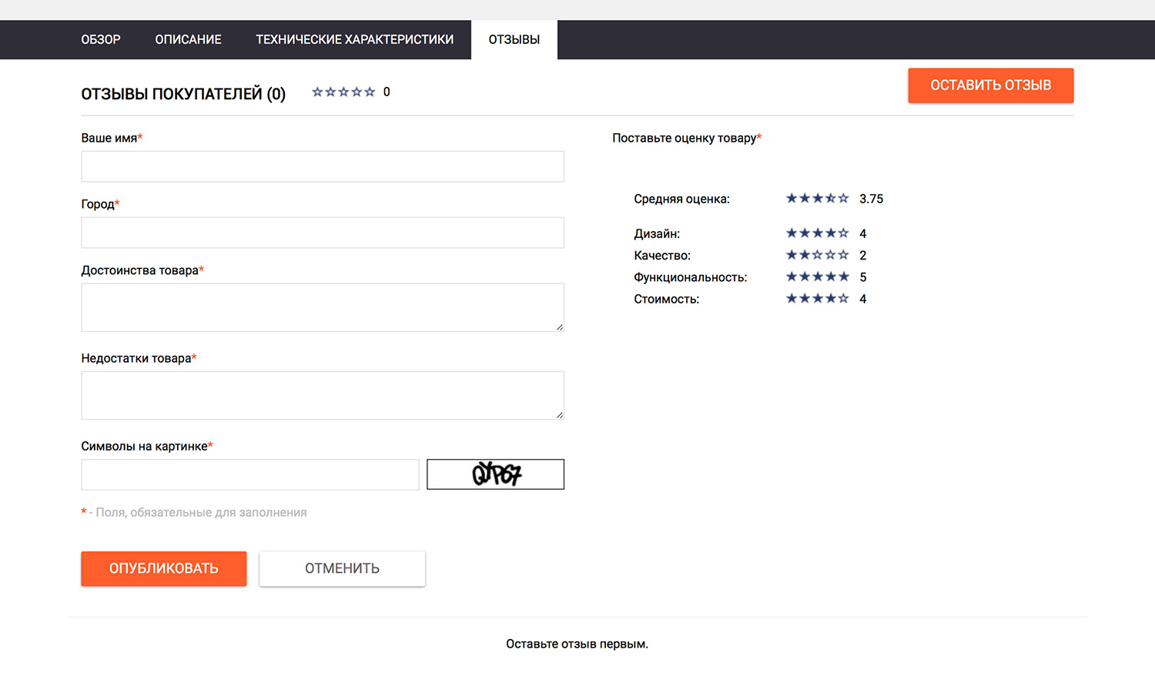Open the Обзор tab
Screen dimensions: 1155x693
101,40
